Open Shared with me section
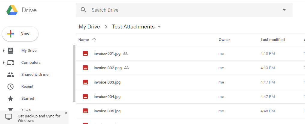The image size is (305, 124). coord(35,75)
